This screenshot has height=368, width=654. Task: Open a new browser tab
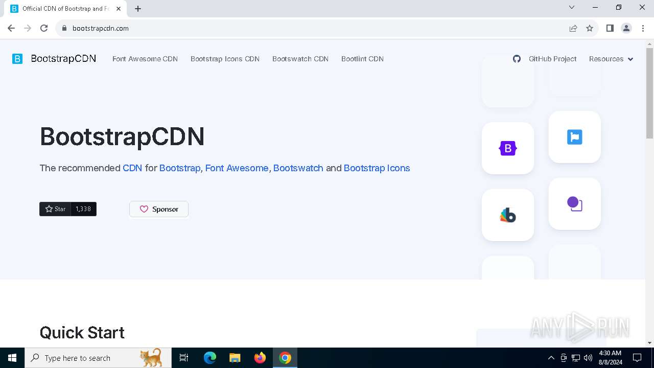[x=138, y=9]
